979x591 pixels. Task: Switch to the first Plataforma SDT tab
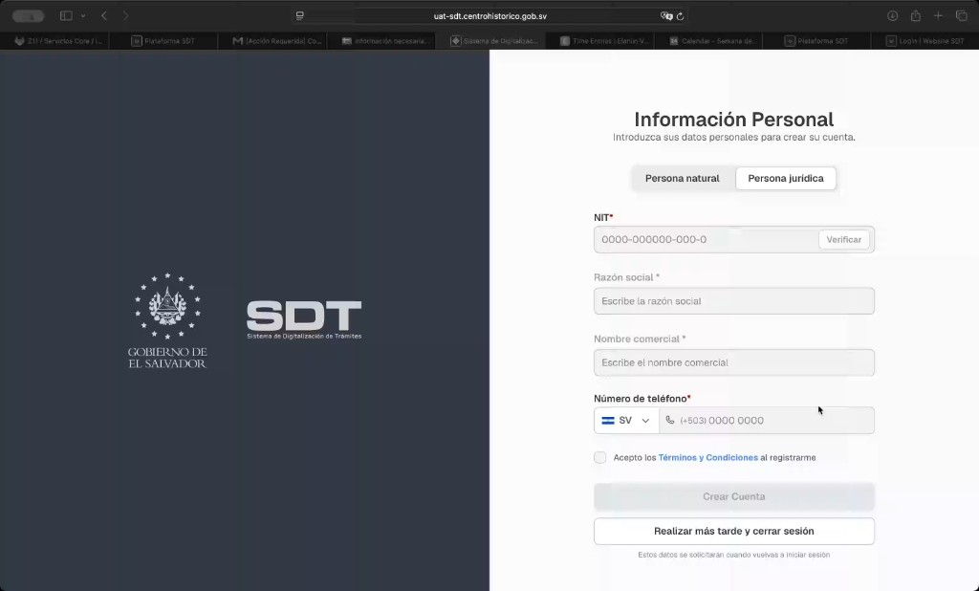click(163, 40)
